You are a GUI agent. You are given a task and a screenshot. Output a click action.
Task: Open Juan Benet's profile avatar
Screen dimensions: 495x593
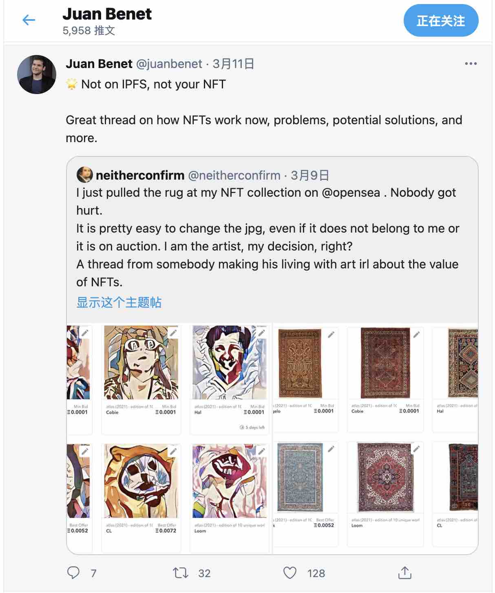tap(37, 75)
